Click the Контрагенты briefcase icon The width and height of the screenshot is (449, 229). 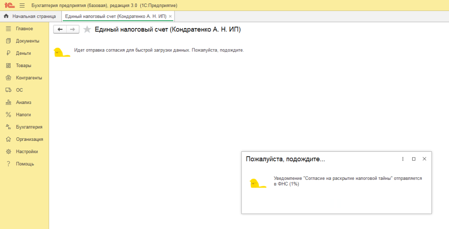click(8, 78)
